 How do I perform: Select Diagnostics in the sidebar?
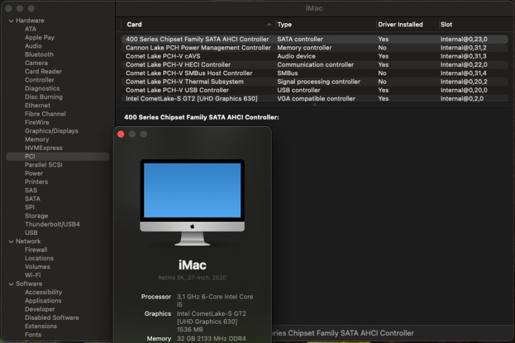pyautogui.click(x=42, y=89)
